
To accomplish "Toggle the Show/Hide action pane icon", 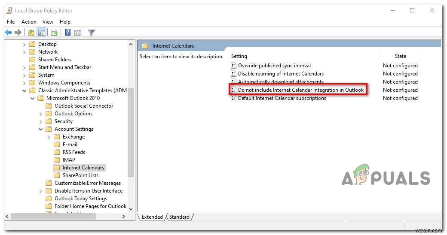I will point(77,33).
